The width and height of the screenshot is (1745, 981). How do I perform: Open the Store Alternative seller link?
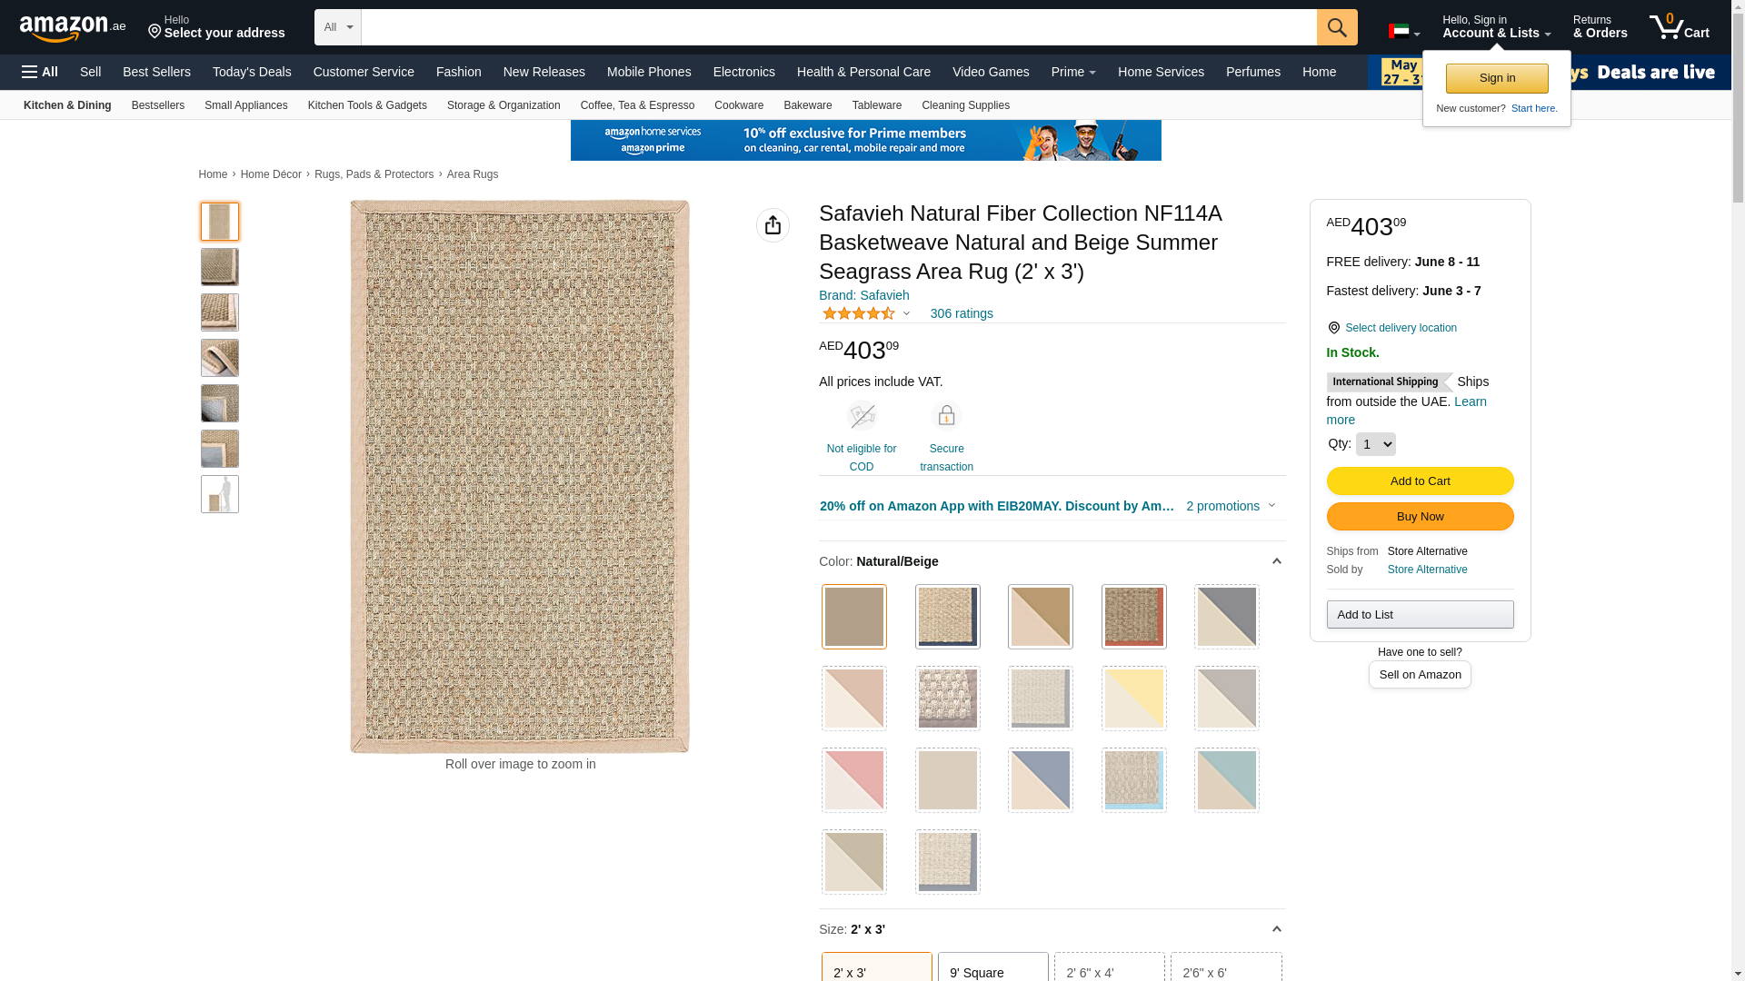pos(1427,570)
